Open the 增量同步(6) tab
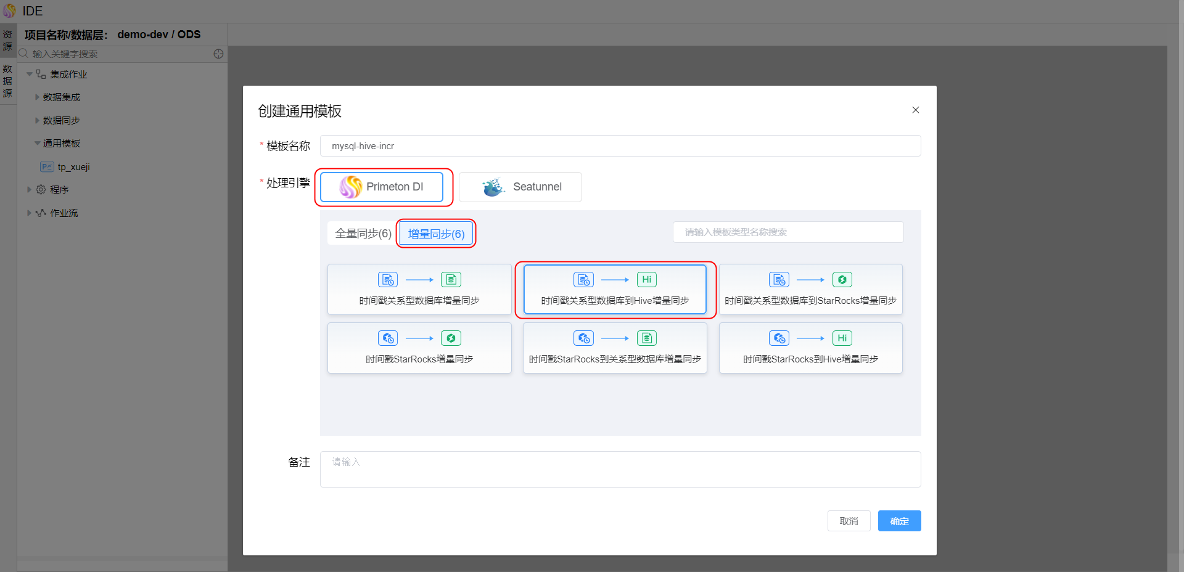Screen dimensions: 1184x572 click(436, 234)
